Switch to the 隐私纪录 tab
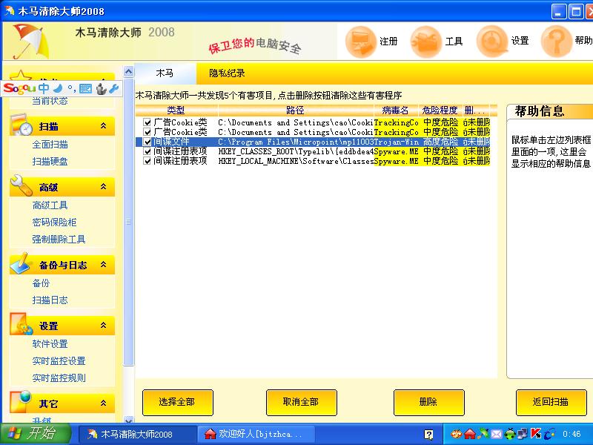The height and width of the screenshot is (445, 593). tap(227, 73)
